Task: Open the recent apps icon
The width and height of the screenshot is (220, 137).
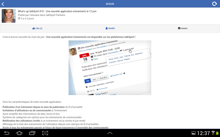Action: [32, 133]
